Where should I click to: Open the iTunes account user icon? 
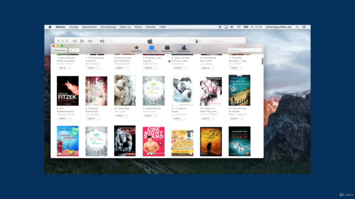point(197,41)
